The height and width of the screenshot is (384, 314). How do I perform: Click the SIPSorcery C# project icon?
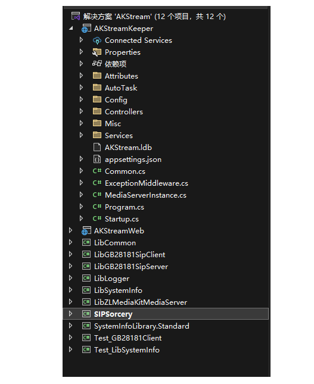pos(86,314)
